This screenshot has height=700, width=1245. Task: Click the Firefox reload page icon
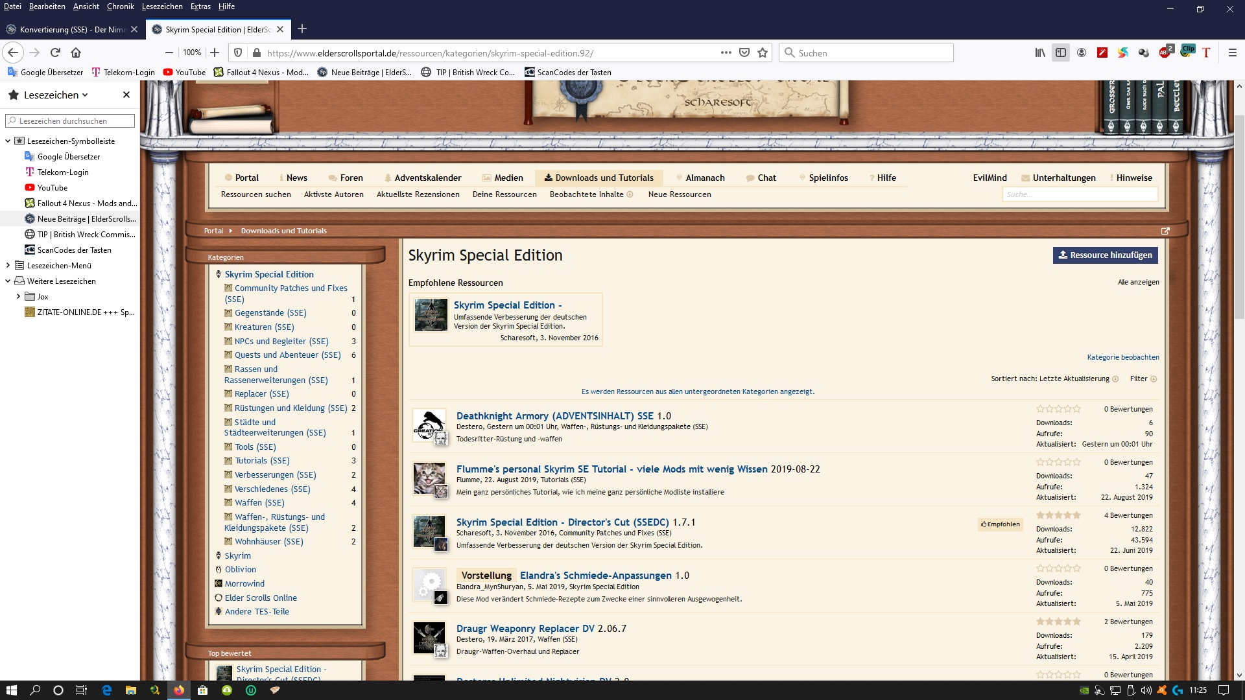[x=55, y=52]
